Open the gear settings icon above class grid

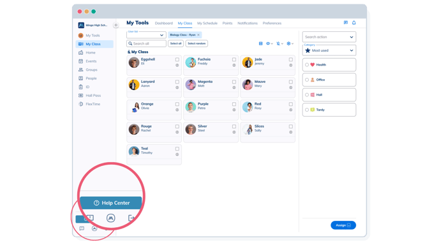(x=290, y=43)
